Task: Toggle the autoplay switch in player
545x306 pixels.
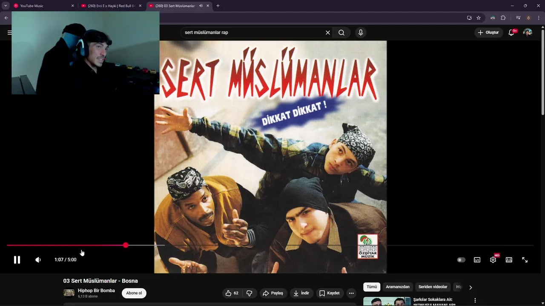Action: tap(461, 260)
